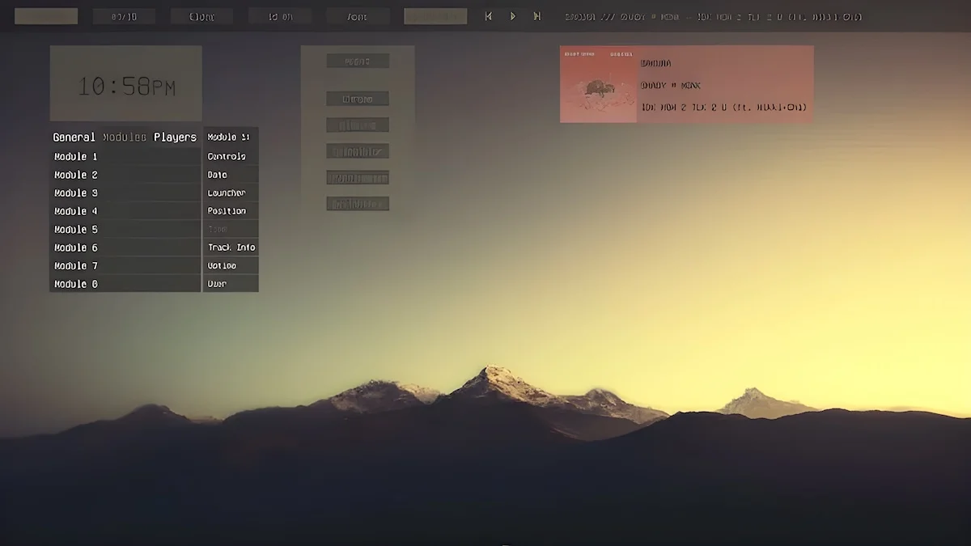Select Module 5 in the list

(x=125, y=230)
